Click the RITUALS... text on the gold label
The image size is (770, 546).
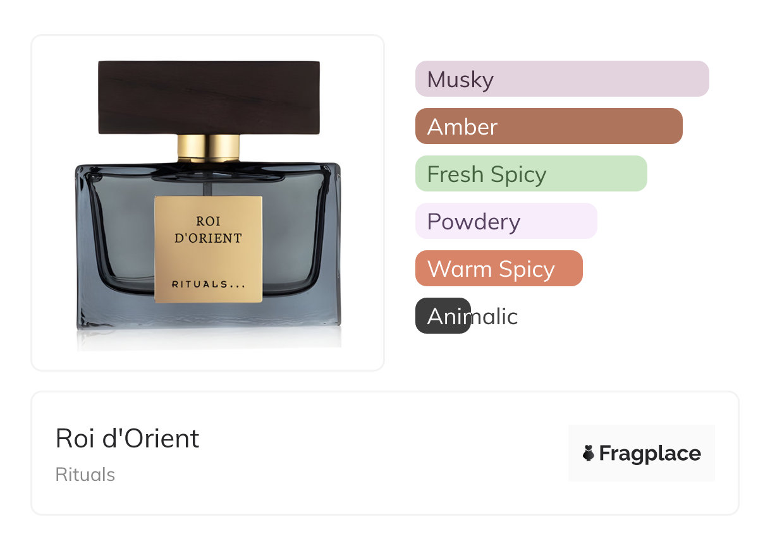(x=209, y=284)
